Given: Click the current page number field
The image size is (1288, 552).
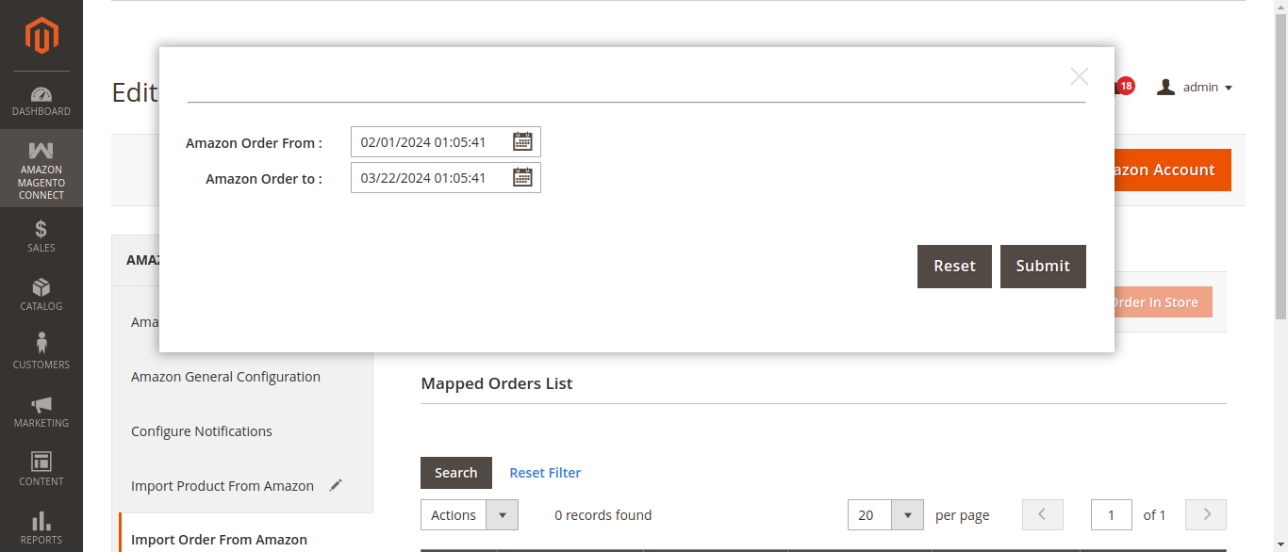Looking at the screenshot, I should tap(1112, 515).
